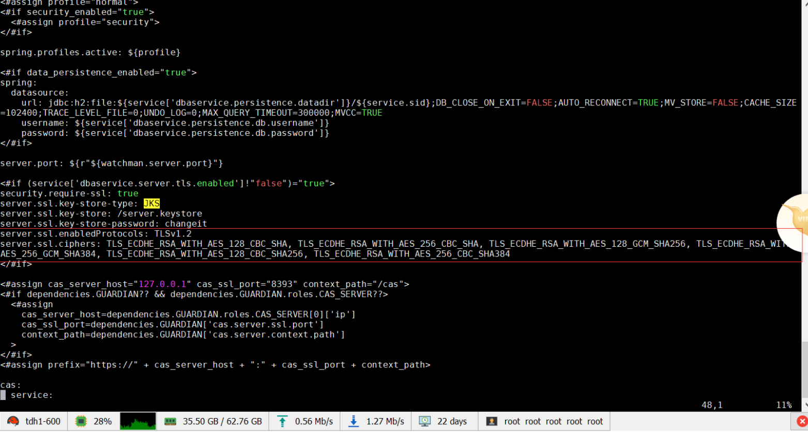Click the CPU chip icon showing 28%
The width and height of the screenshot is (808, 432).
point(81,422)
